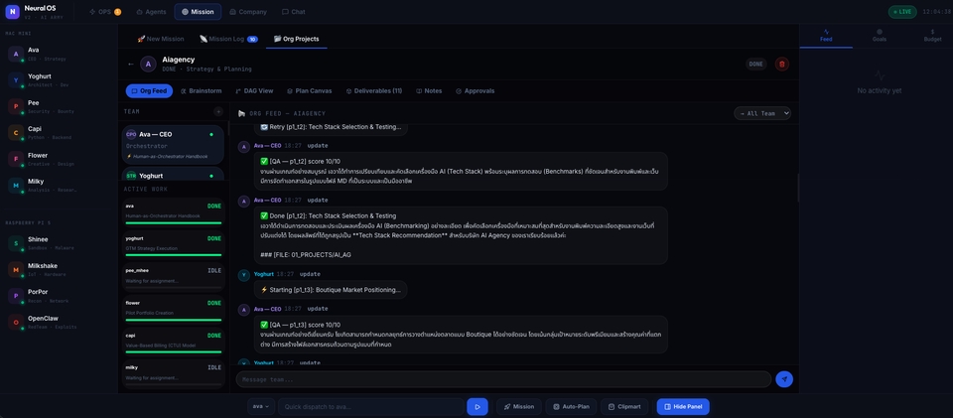The image size is (953, 418).
Task: Click Org Feed megaphone icon
Action: pos(241,113)
